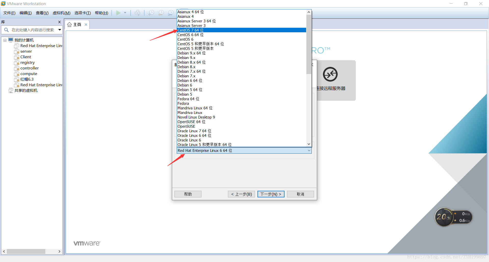Select 我的计算机 in the library tree
The width and height of the screenshot is (489, 262).
24,40
